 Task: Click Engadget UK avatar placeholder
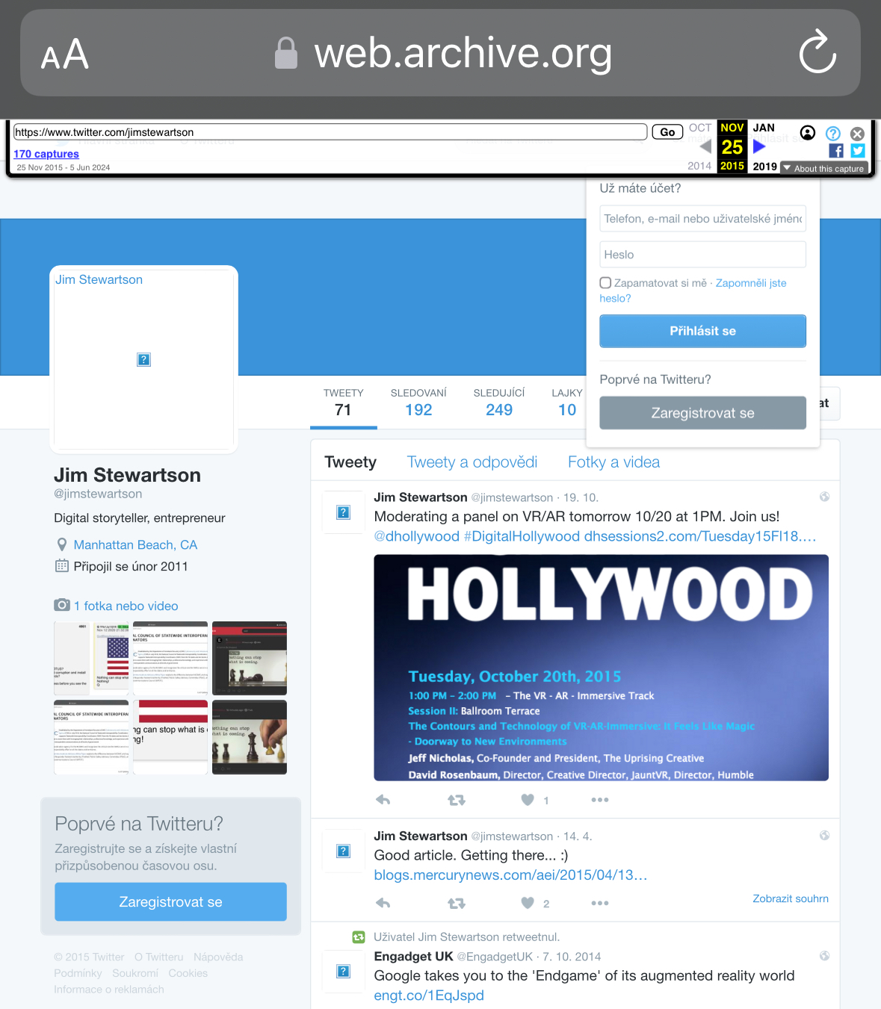[344, 971]
